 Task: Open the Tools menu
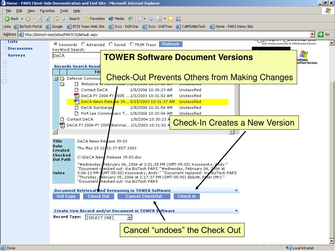click(64, 11)
